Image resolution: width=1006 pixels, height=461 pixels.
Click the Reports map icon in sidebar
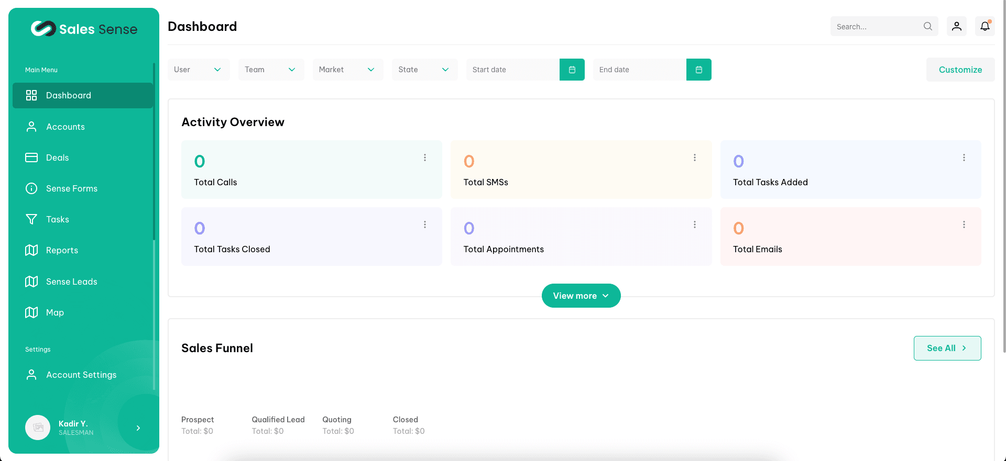(31, 250)
